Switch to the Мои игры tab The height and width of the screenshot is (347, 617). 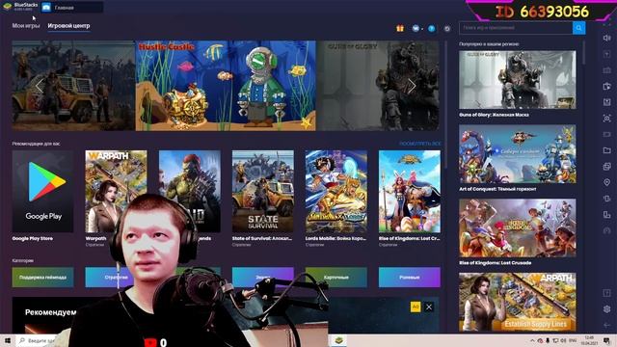tap(26, 26)
